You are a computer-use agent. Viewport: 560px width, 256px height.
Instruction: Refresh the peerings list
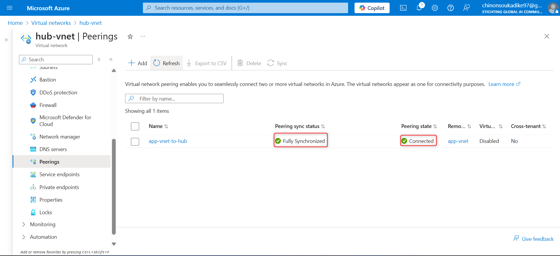pyautogui.click(x=167, y=63)
